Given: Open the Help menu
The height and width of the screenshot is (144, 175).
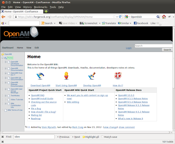Looking at the screenshot, I should 61,7.
